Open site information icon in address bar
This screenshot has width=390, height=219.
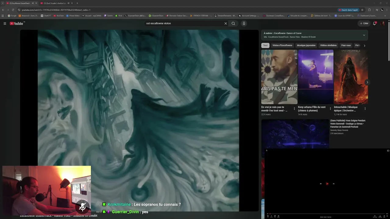click(x=19, y=10)
